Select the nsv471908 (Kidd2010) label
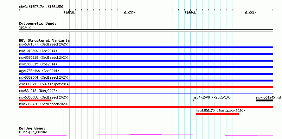Screen dimensions: 282x139 (x=212, y=97)
